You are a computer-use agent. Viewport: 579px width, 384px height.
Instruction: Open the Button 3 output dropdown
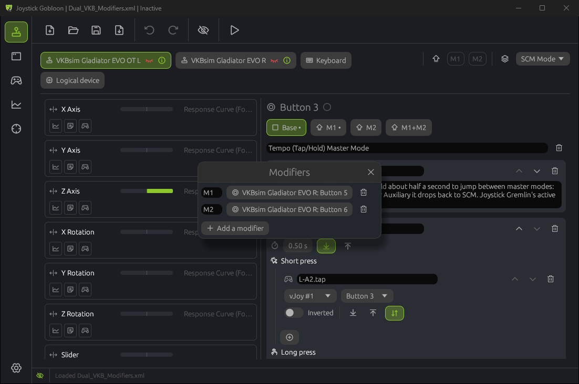[367, 296]
